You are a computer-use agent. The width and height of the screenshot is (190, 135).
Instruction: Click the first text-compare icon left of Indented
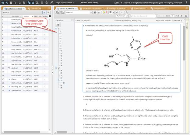coord(57,12)
